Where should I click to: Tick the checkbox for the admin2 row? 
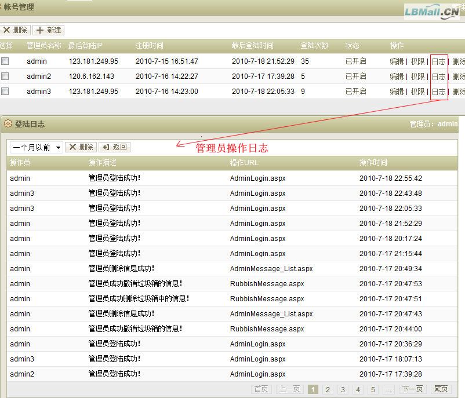tap(5, 76)
